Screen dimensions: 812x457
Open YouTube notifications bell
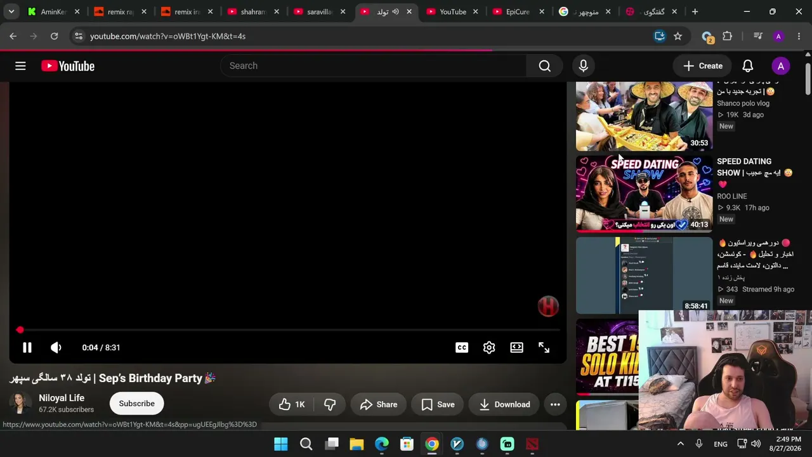[748, 66]
